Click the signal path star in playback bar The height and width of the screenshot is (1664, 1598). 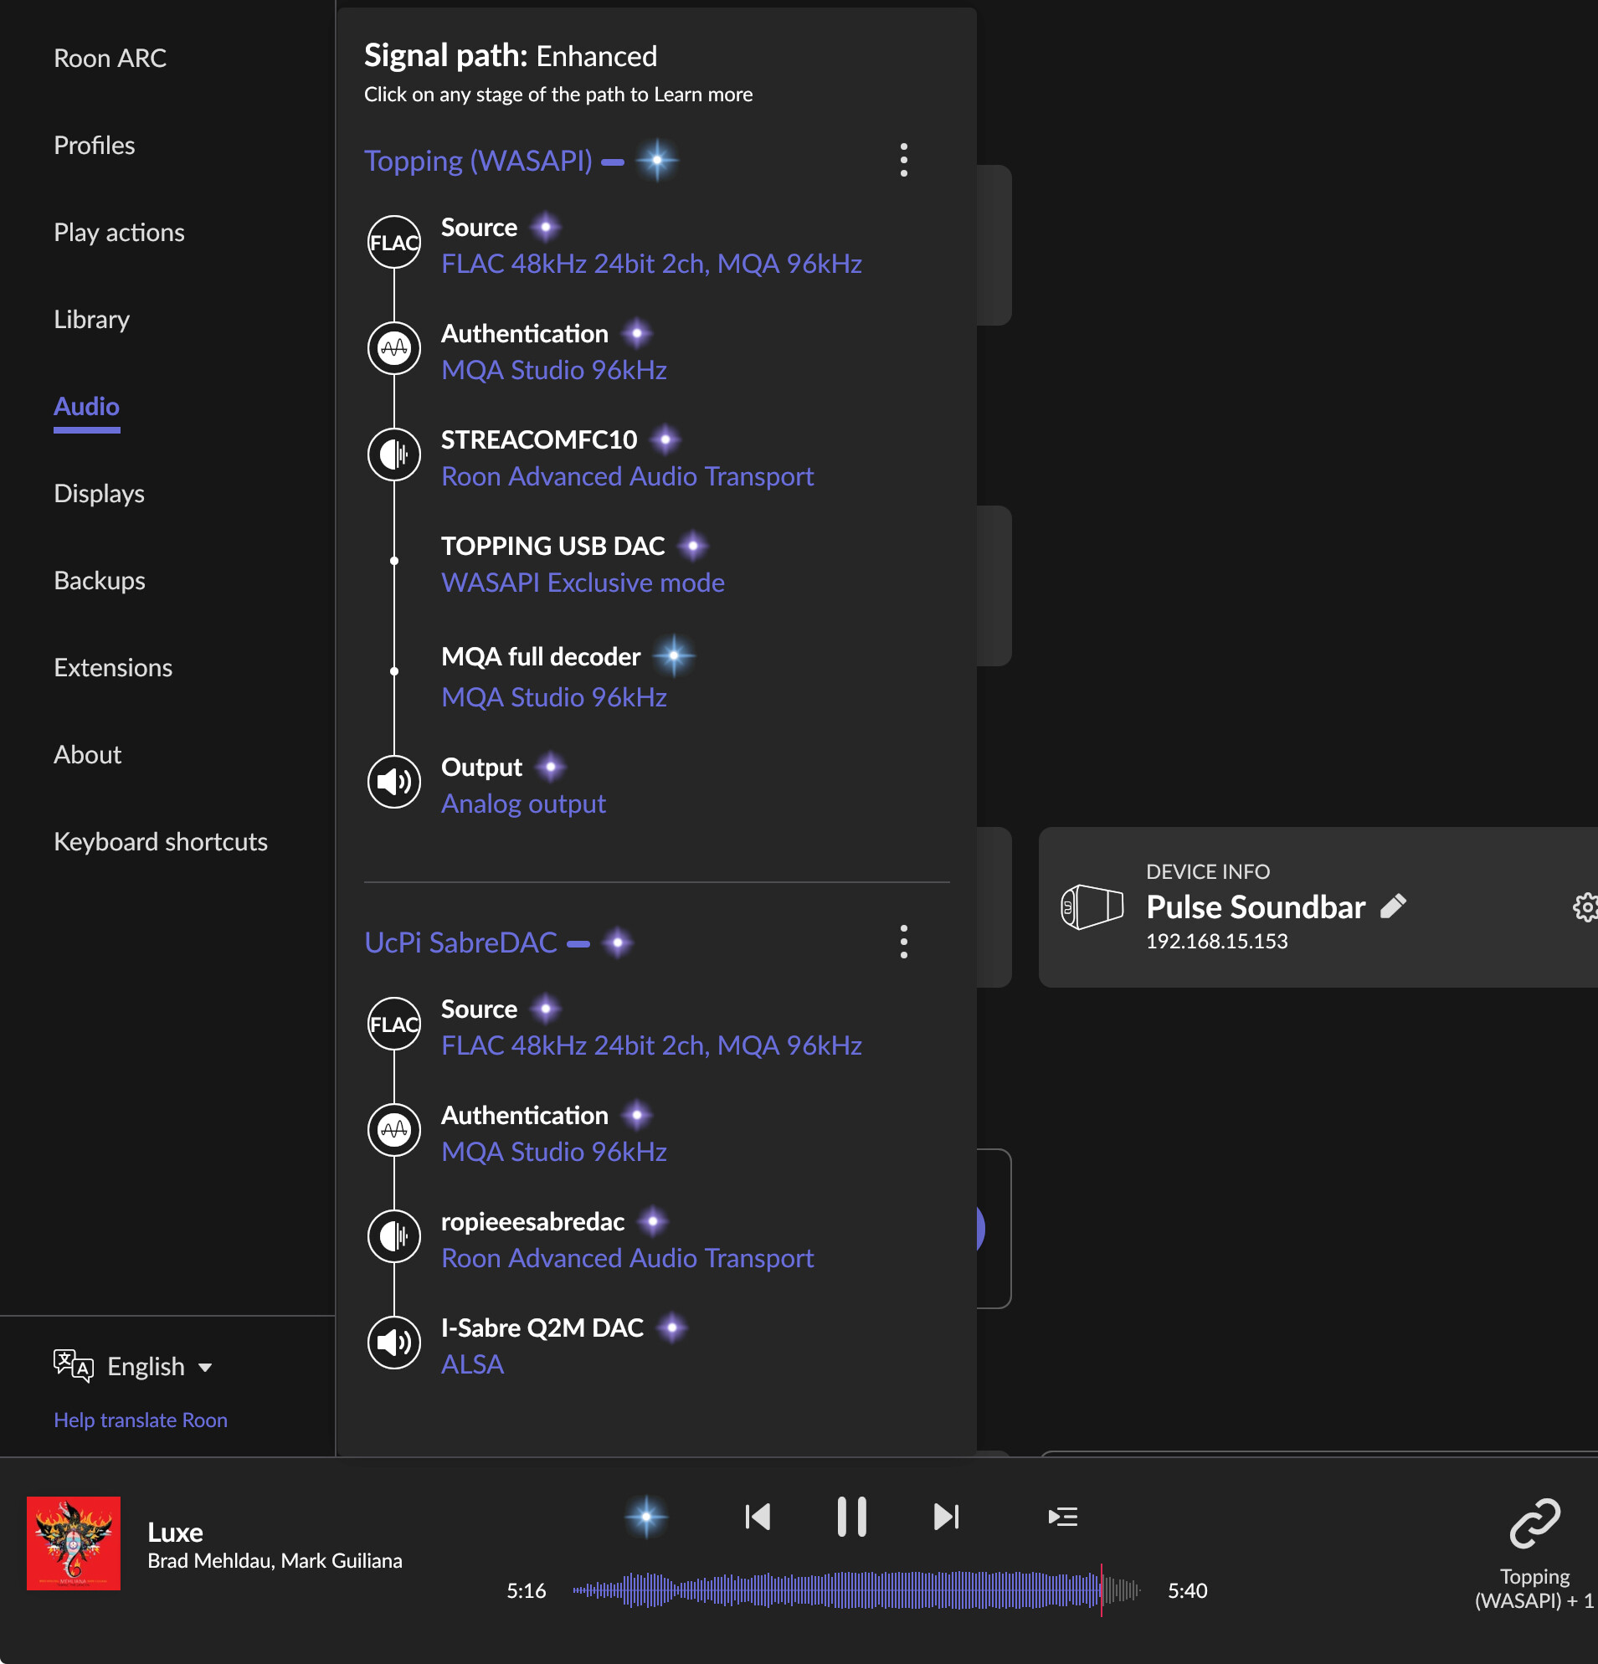(x=646, y=1517)
